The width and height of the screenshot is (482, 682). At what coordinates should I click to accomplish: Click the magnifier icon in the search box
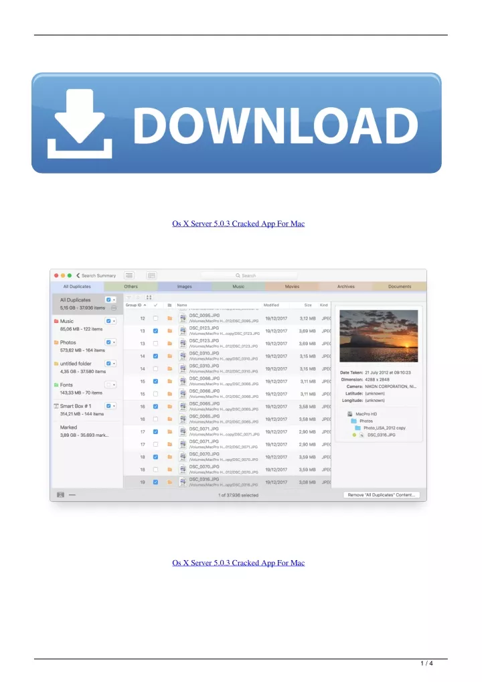238,276
